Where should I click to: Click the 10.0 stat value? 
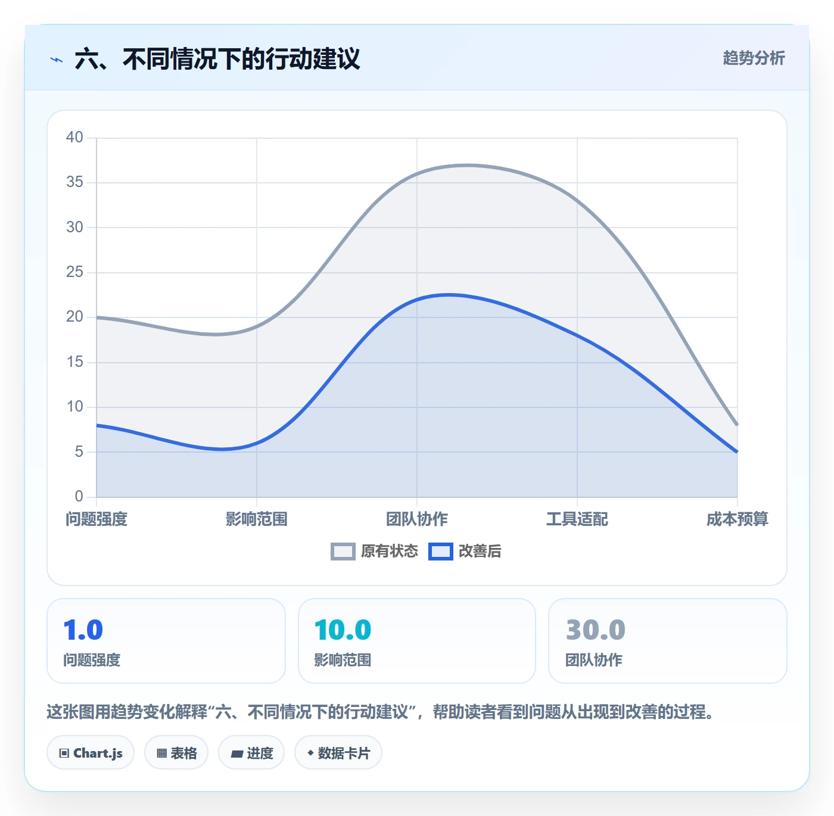click(x=343, y=630)
